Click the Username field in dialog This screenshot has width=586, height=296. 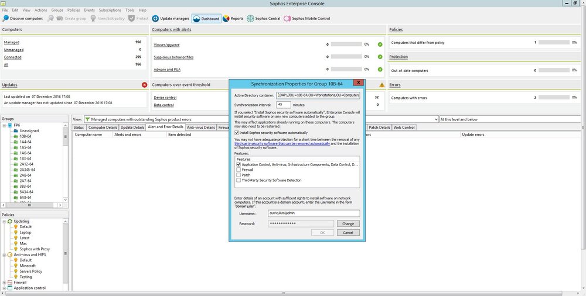pos(314,214)
